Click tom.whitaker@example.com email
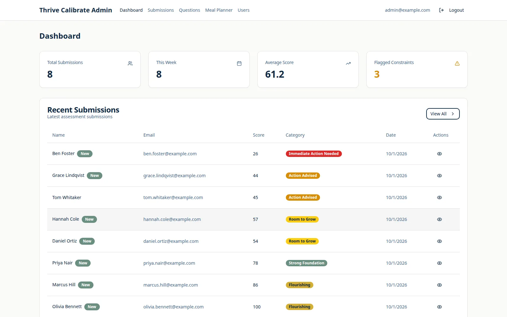 173,197
